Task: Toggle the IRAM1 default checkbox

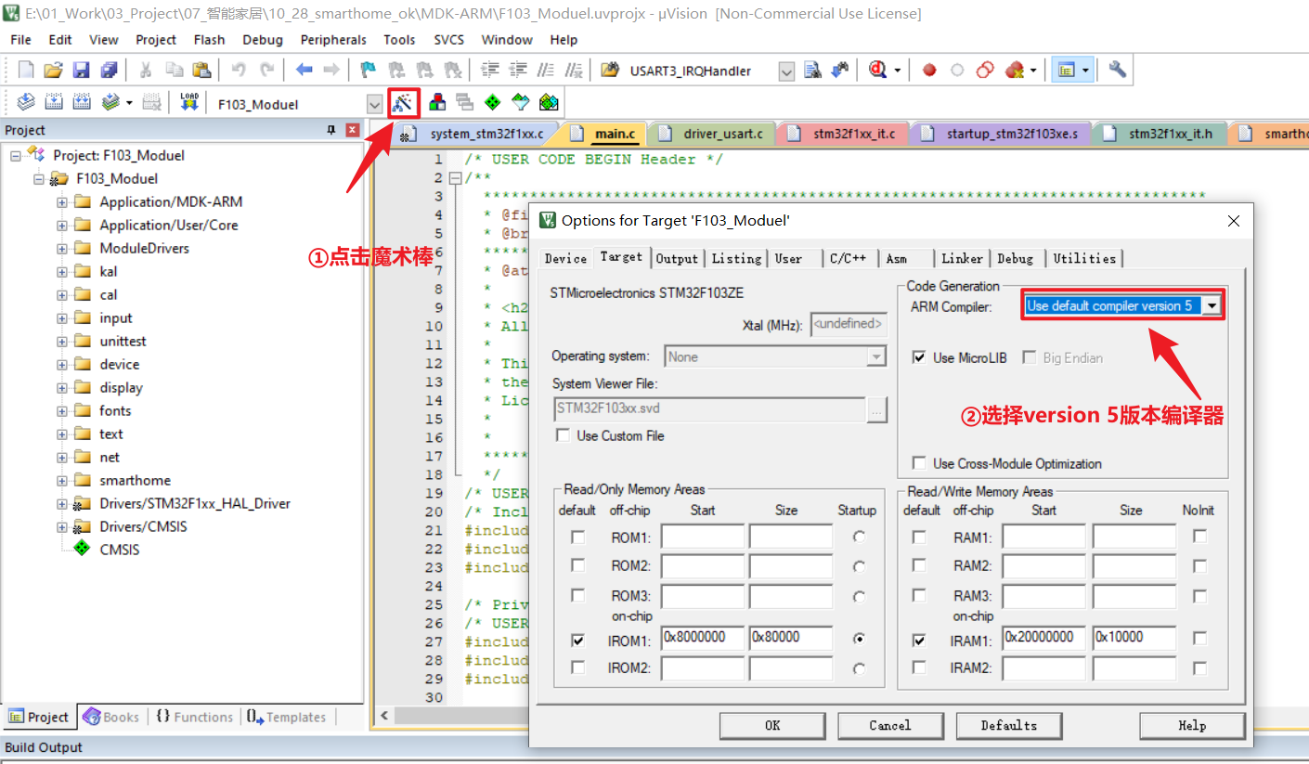Action: 919,641
